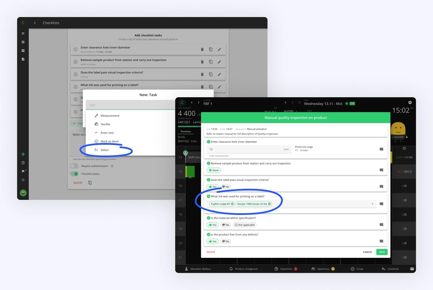
Task: Click DELETE in the quality inspection dialog
Action: tap(211, 252)
